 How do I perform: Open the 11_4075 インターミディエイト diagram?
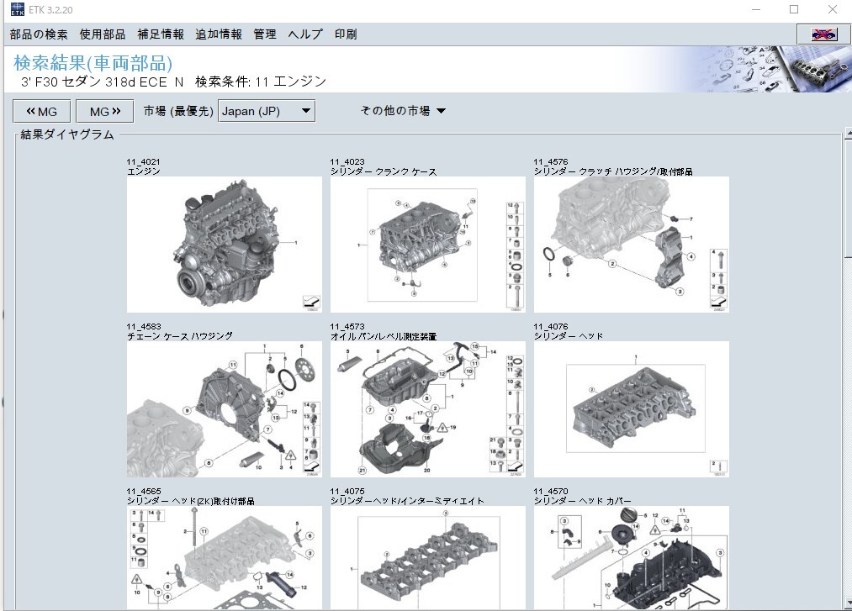click(x=427, y=558)
